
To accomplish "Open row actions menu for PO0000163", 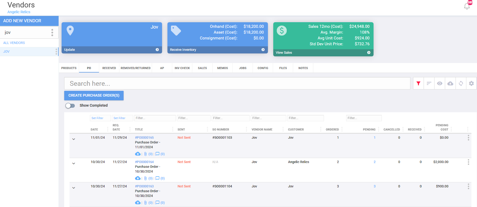I will [468, 186].
